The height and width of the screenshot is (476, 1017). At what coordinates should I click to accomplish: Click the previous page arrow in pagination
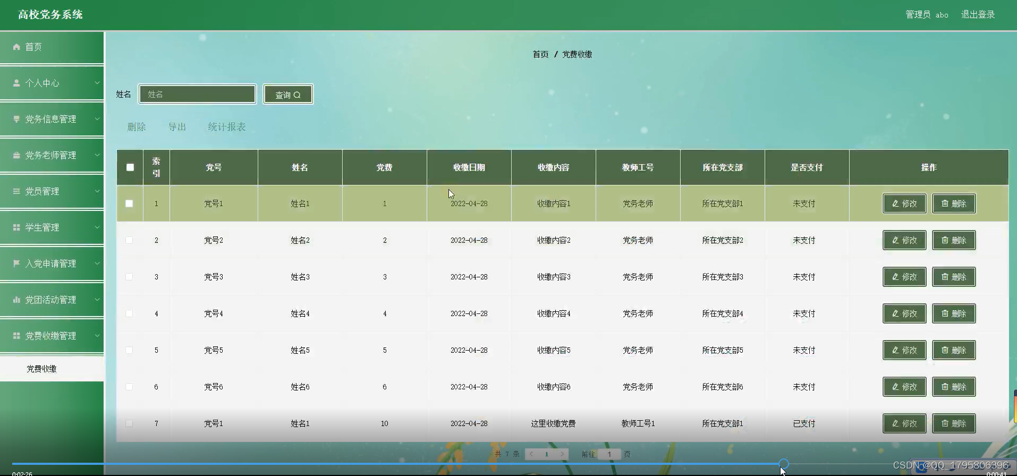click(531, 454)
